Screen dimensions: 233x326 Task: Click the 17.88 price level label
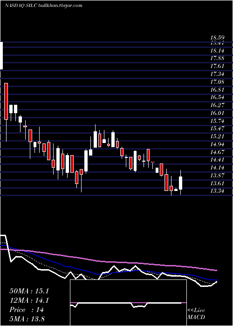pyautogui.click(x=217, y=58)
